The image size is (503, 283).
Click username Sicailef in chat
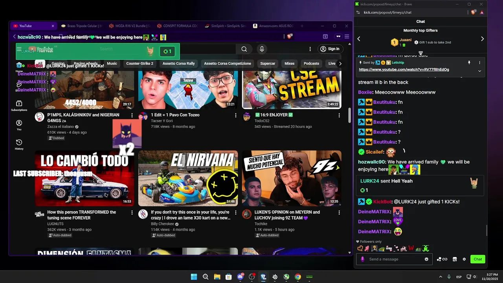point(374,152)
